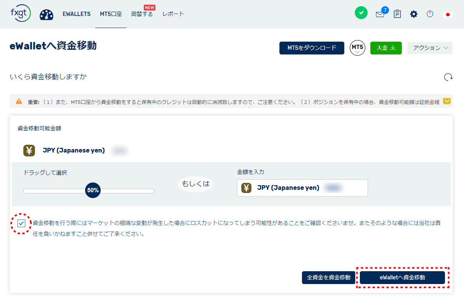Click the eWalletへ資金移動 page title
This screenshot has width=464, height=307.
[53, 46]
